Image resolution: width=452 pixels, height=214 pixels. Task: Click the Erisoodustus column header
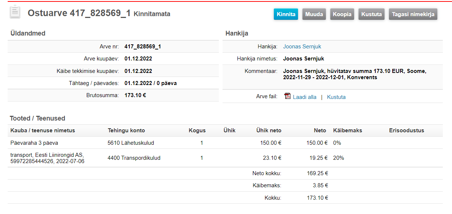[407, 130]
